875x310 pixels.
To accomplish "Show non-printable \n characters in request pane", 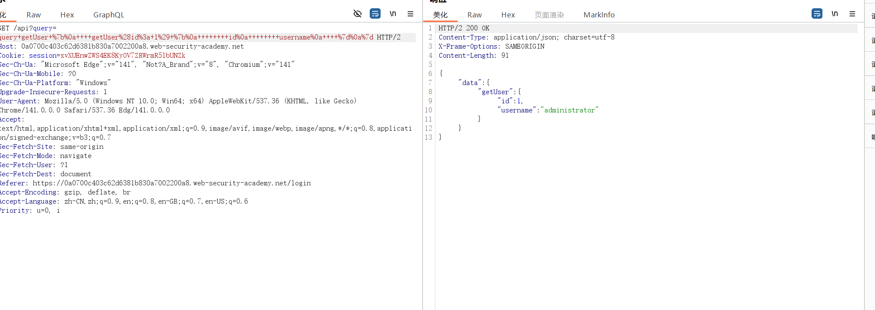I will [x=393, y=14].
